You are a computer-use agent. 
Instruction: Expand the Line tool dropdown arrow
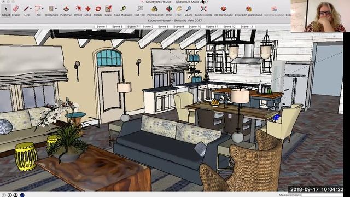31,9
